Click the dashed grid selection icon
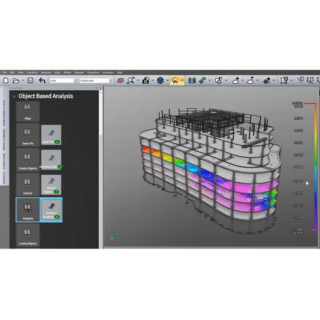The width and height of the screenshot is (320, 320). (x=310, y=80)
